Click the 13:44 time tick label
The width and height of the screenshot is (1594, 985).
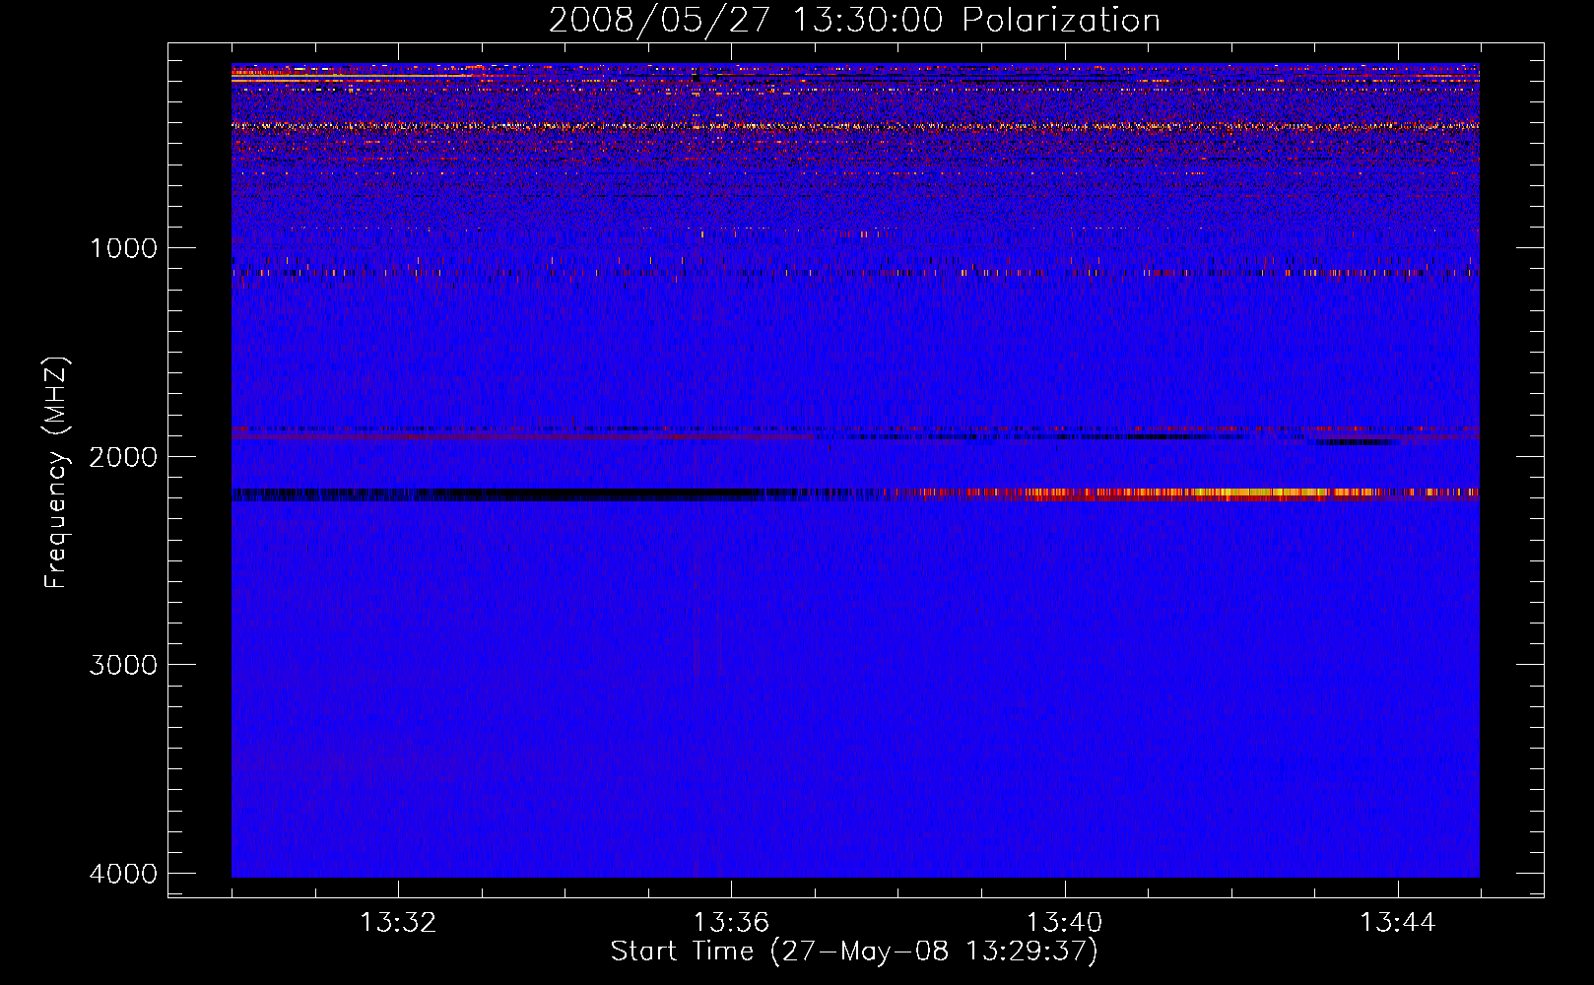click(1398, 923)
